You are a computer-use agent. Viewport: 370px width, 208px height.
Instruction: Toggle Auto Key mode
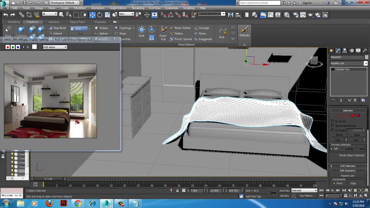click(x=284, y=191)
